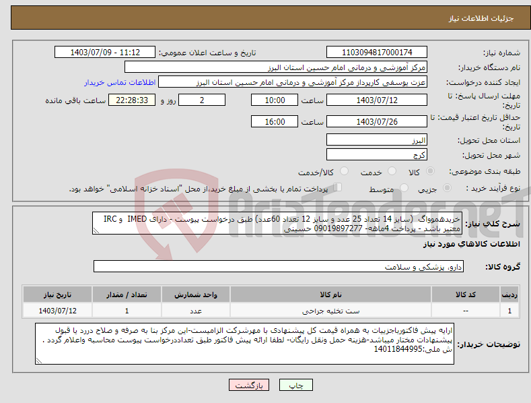Click the 1403/07/12 date cell in table

click(x=57, y=311)
